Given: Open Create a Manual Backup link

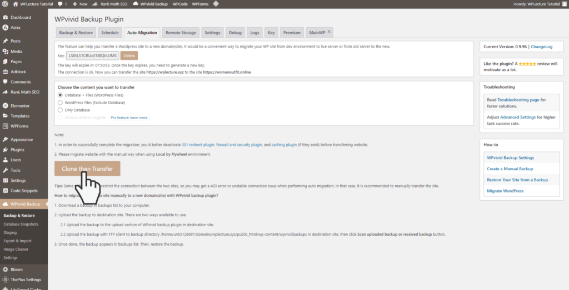Looking at the screenshot, I should (510, 169).
